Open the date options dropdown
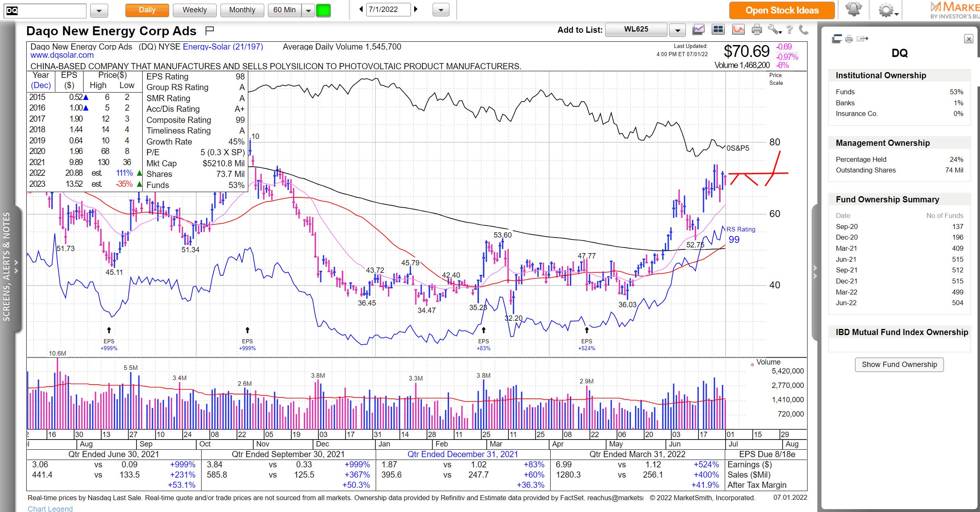Screen dimensions: 980x512 (441, 10)
